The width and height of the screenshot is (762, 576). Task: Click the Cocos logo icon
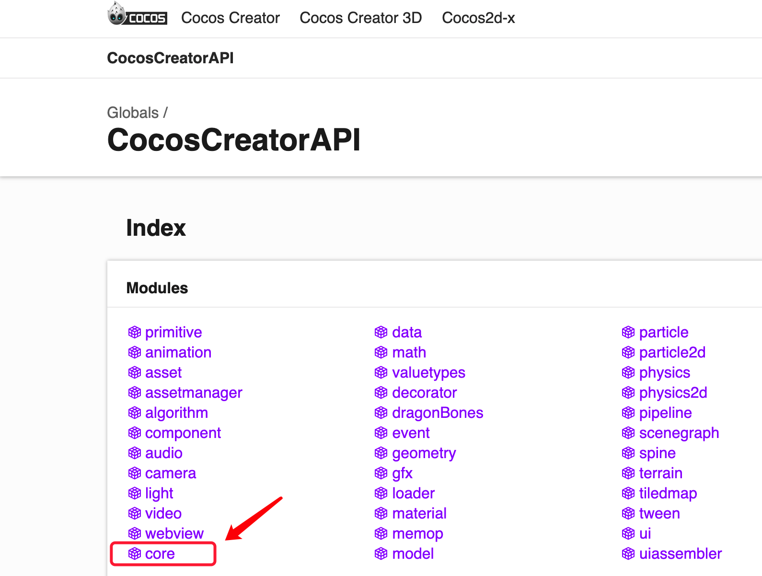(137, 14)
